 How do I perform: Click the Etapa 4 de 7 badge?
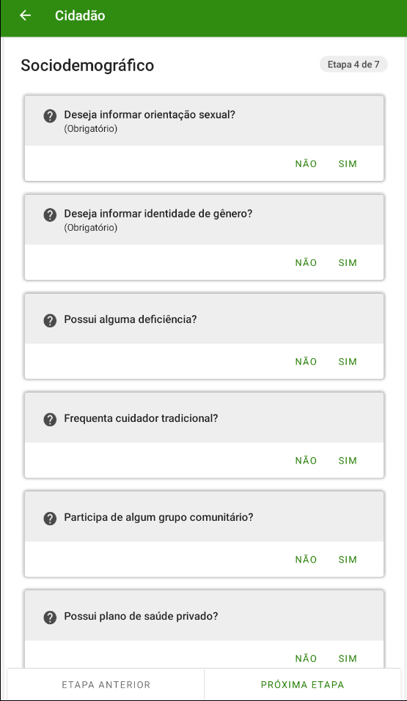pos(353,64)
